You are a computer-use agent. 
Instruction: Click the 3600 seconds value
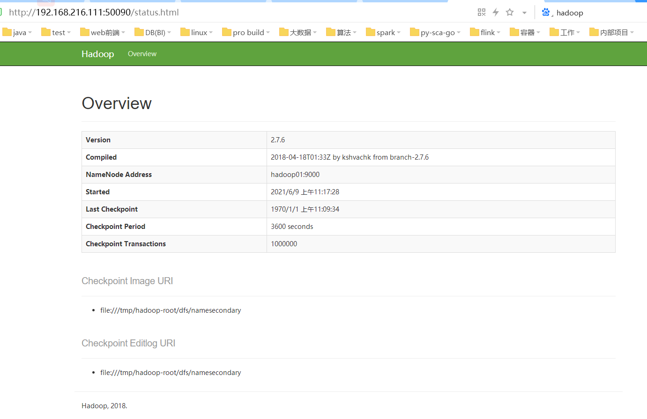[x=292, y=227]
